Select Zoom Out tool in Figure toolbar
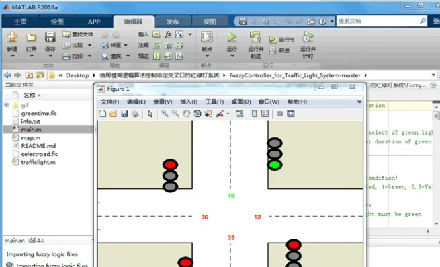Screen dimensions: 440x267 pyautogui.click(x=175, y=114)
